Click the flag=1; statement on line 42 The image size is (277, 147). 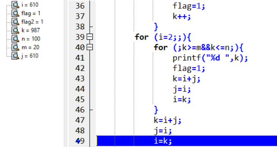pyautogui.click(x=189, y=68)
